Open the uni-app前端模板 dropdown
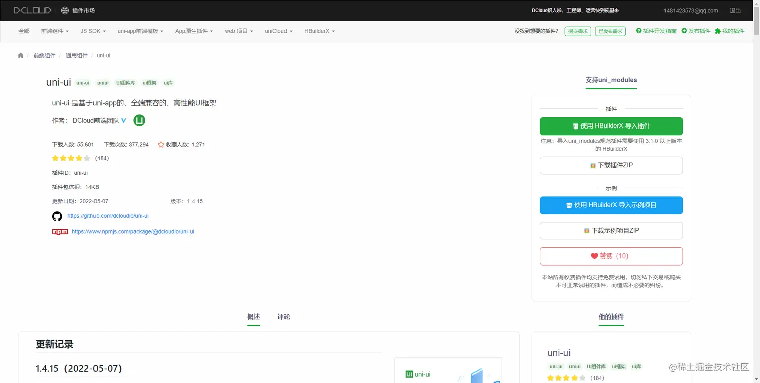The image size is (760, 383). coord(140,31)
